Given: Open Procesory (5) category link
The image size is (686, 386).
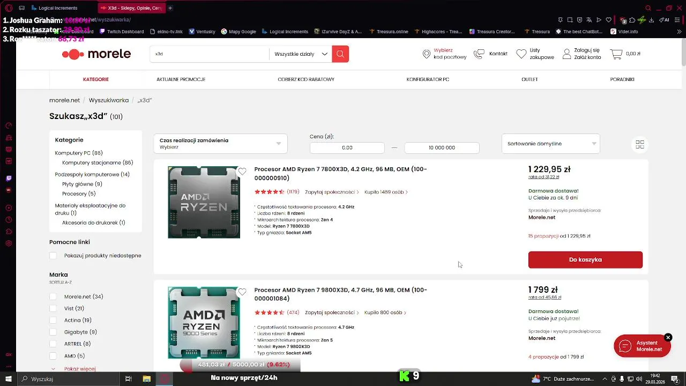Looking at the screenshot, I should 79,194.
